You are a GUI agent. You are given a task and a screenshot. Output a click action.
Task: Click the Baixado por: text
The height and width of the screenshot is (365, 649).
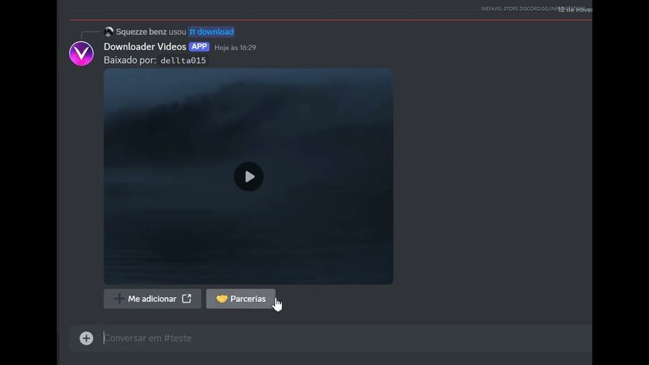coord(130,60)
